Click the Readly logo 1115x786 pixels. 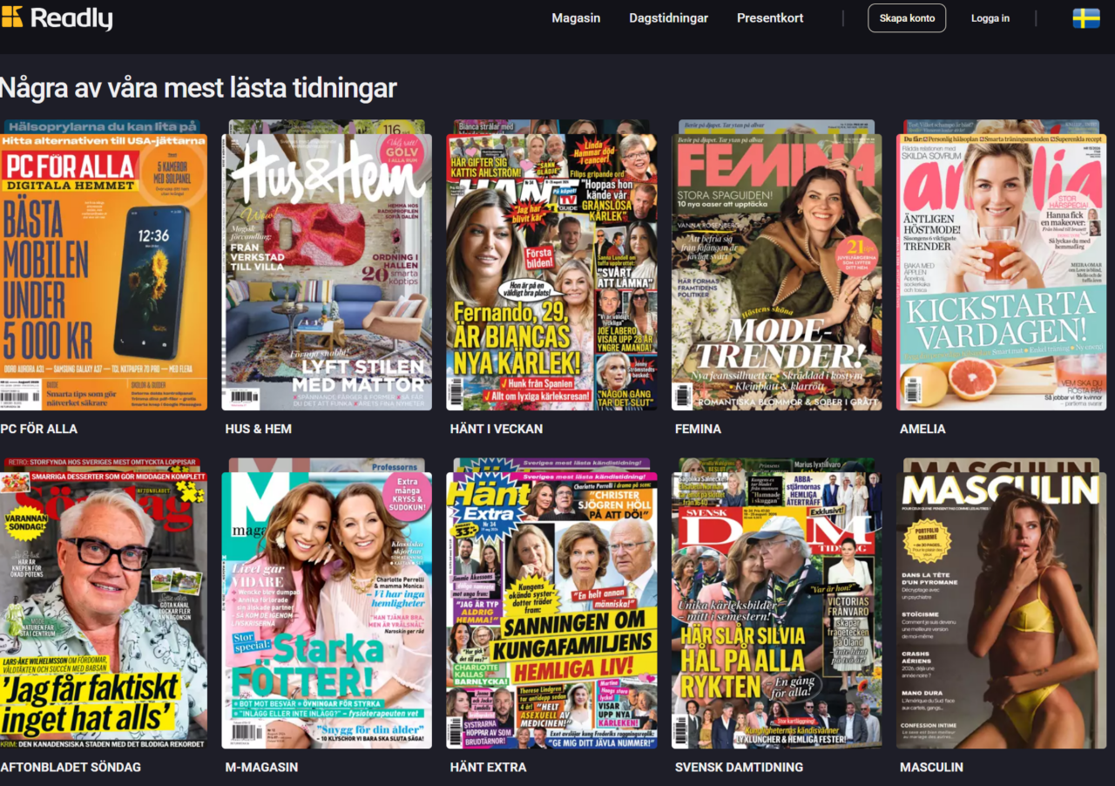tap(57, 17)
